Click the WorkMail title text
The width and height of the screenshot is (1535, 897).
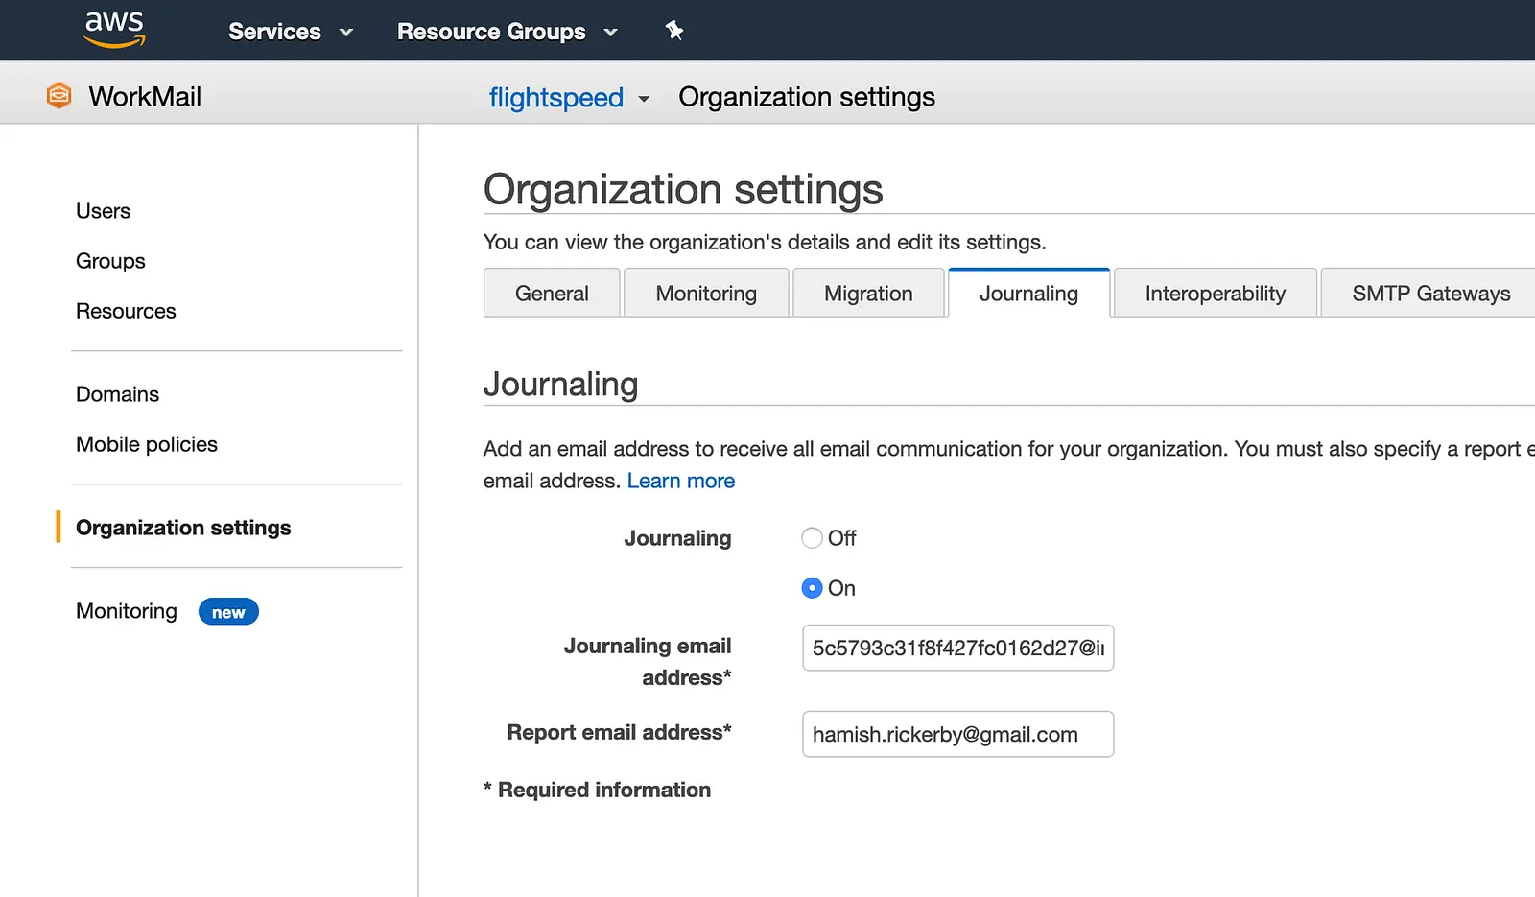[x=145, y=97]
